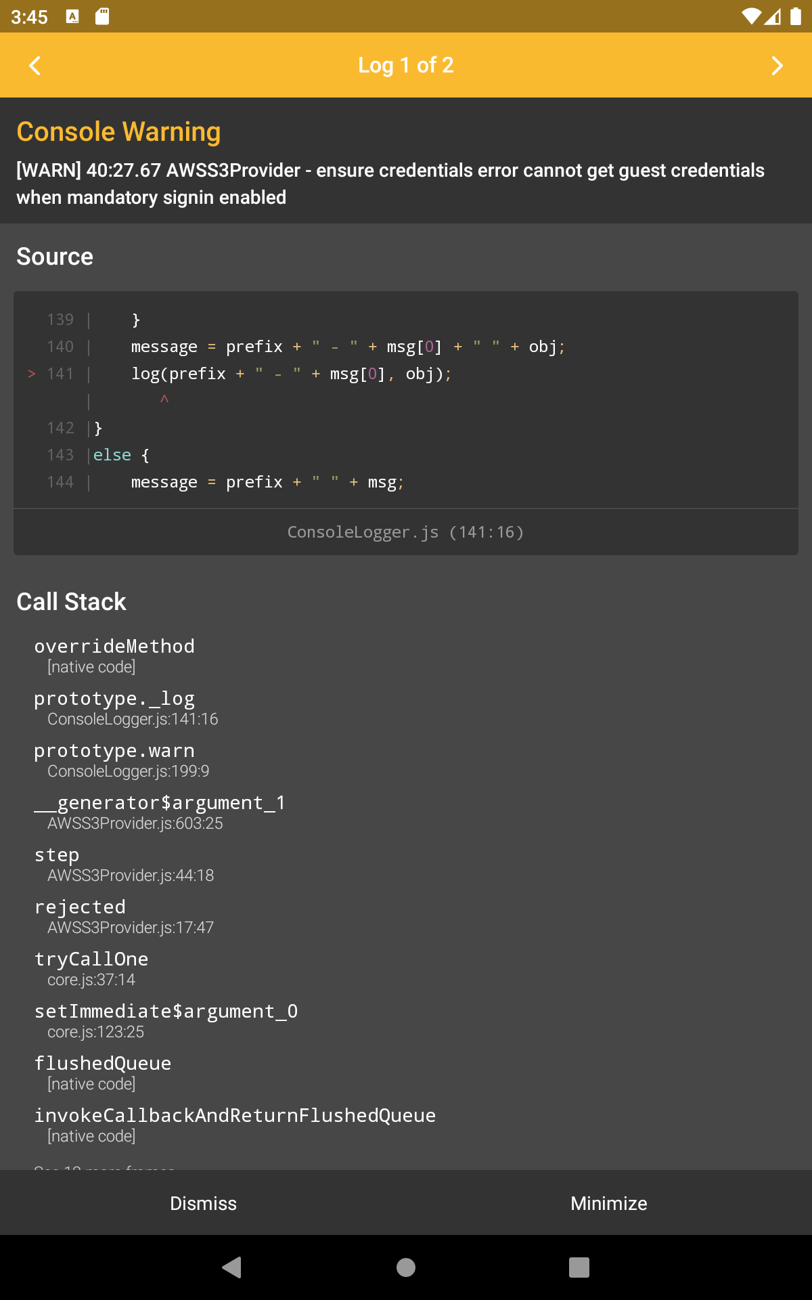Tap the Wi-Fi status icon

coord(751,16)
